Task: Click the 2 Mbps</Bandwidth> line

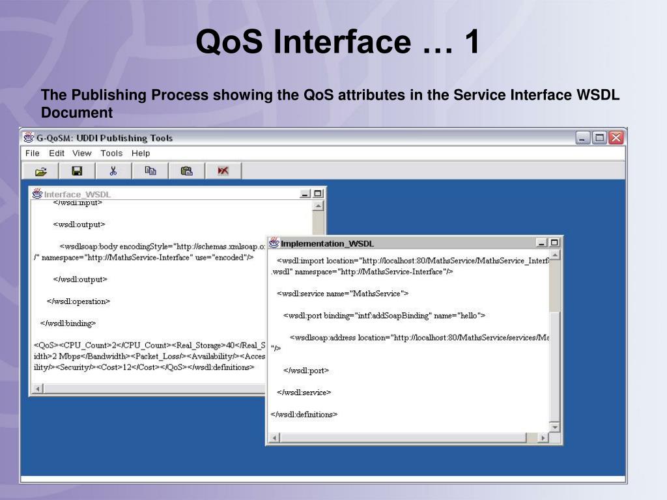Action: pyautogui.click(x=149, y=356)
